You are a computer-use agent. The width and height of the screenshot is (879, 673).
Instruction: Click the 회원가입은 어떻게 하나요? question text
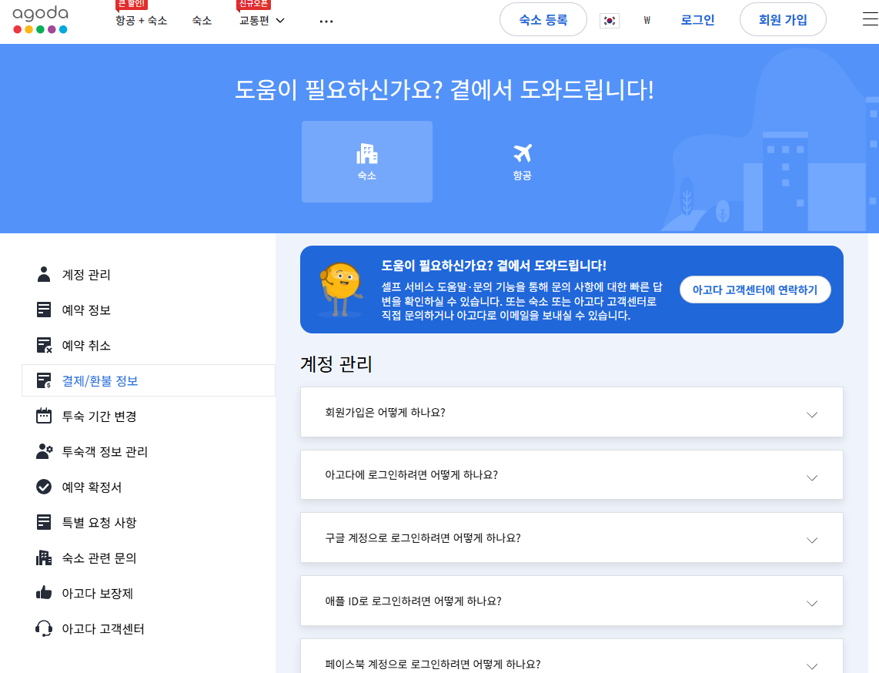click(x=385, y=412)
